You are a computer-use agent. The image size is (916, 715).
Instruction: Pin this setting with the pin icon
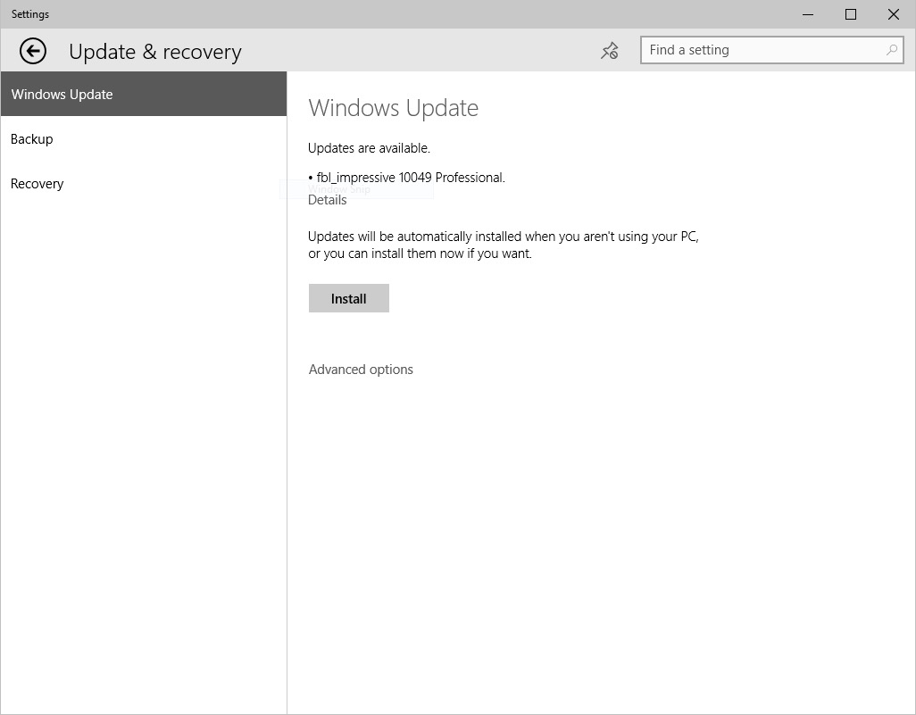tap(609, 51)
